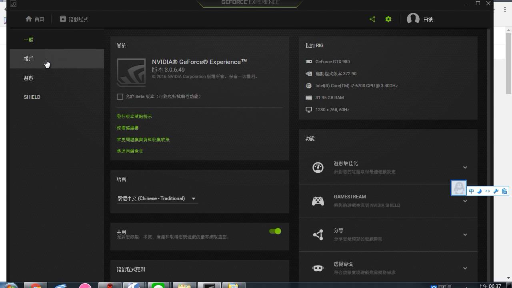Click the RAM icon beside 31.95 GB RAM
The height and width of the screenshot is (288, 512).
309,98
